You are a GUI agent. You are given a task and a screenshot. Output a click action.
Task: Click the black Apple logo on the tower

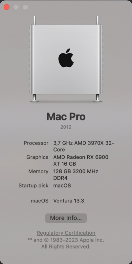click(66, 58)
